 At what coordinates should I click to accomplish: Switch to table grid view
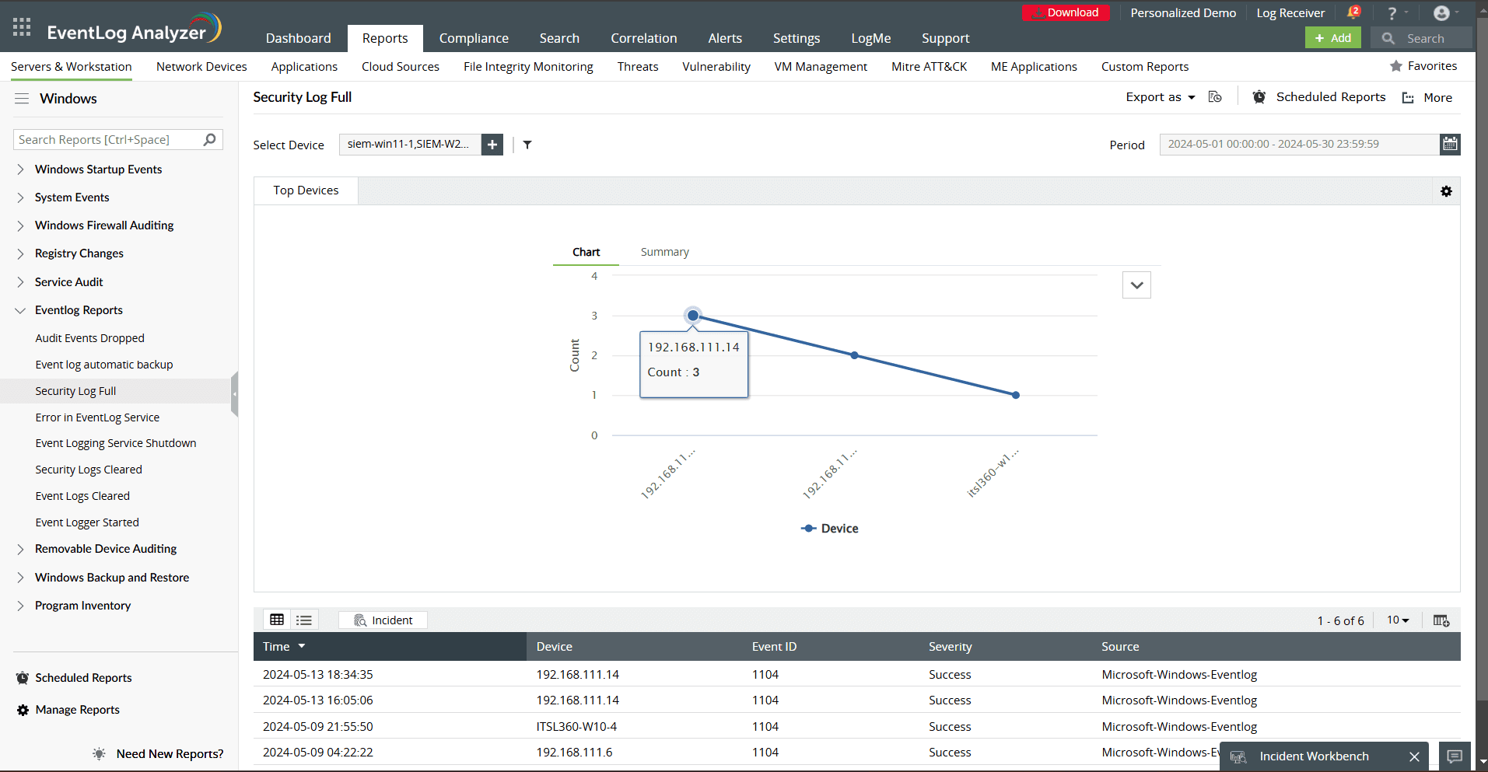277,620
